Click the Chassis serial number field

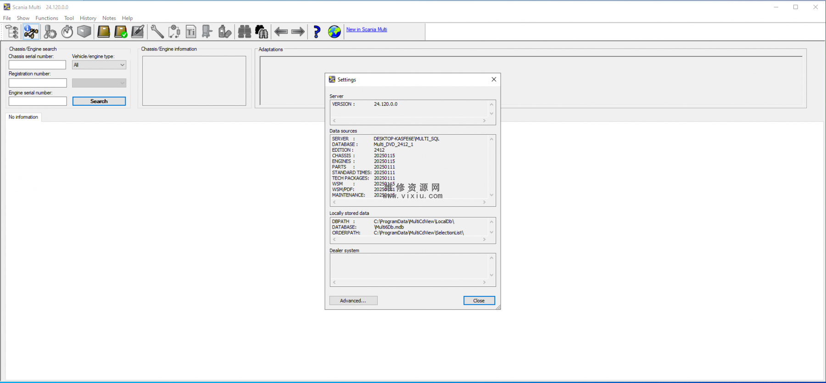37,65
